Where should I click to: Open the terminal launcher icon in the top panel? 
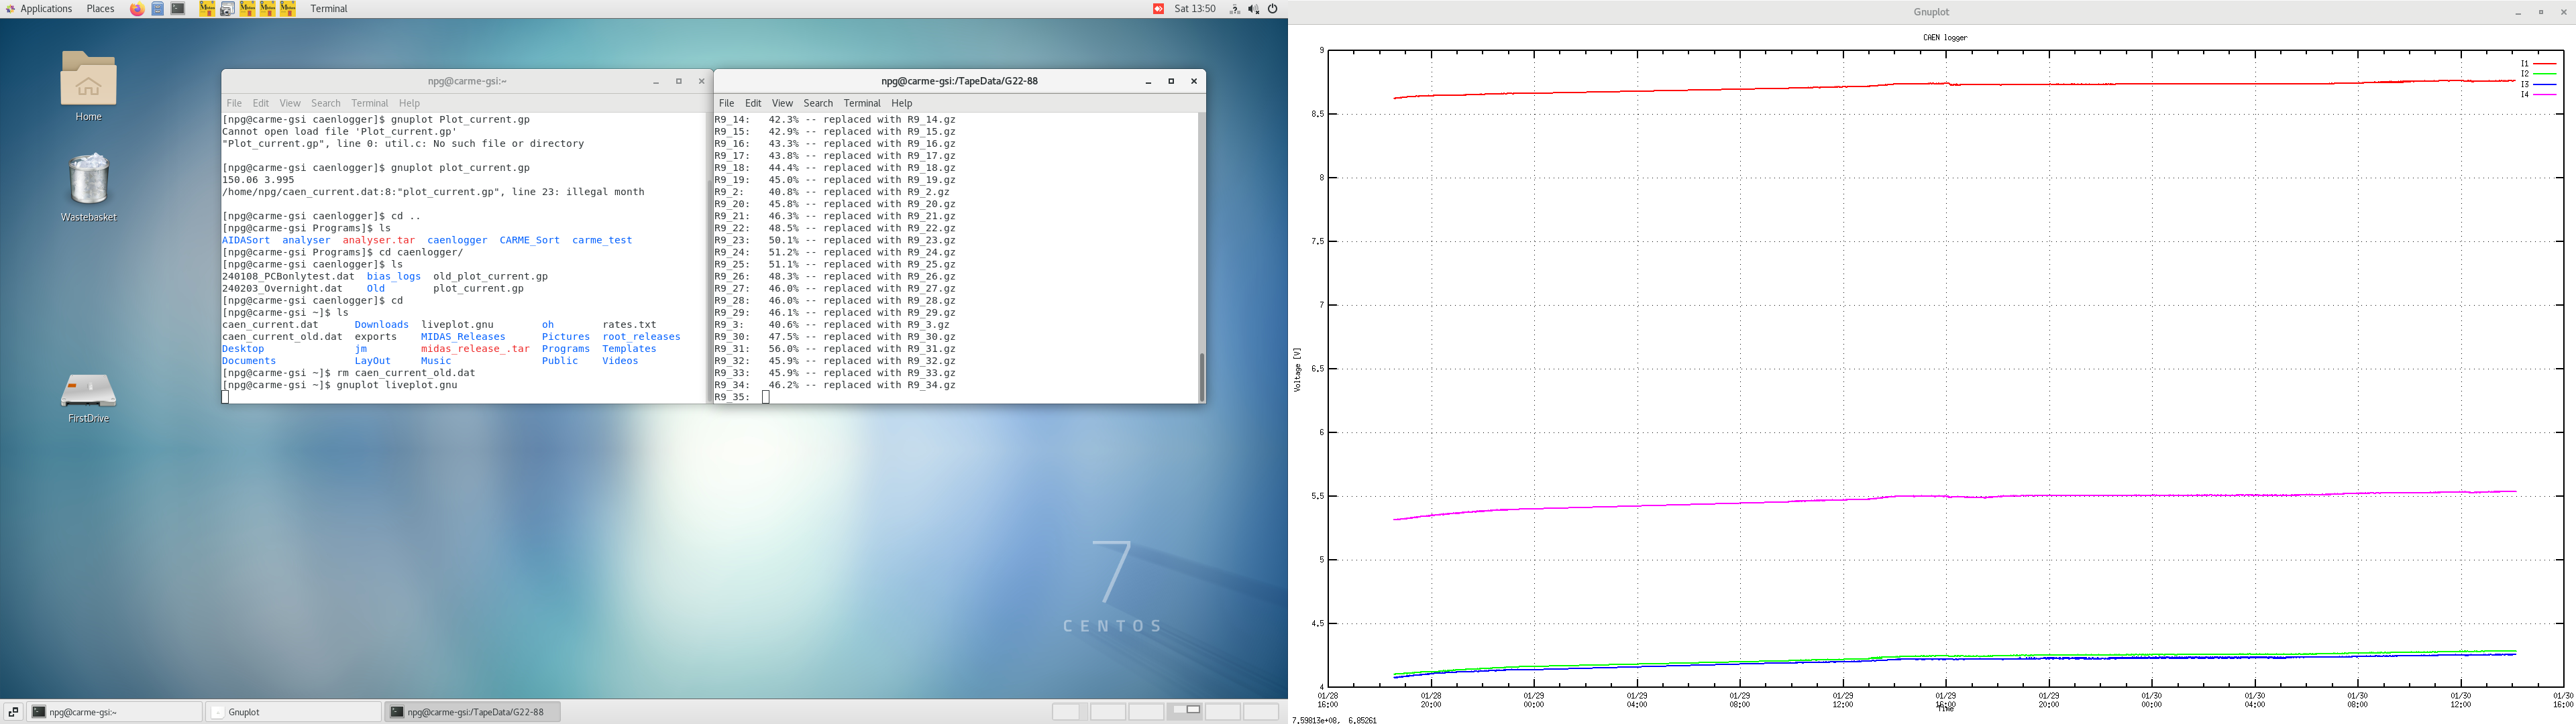click(x=178, y=9)
